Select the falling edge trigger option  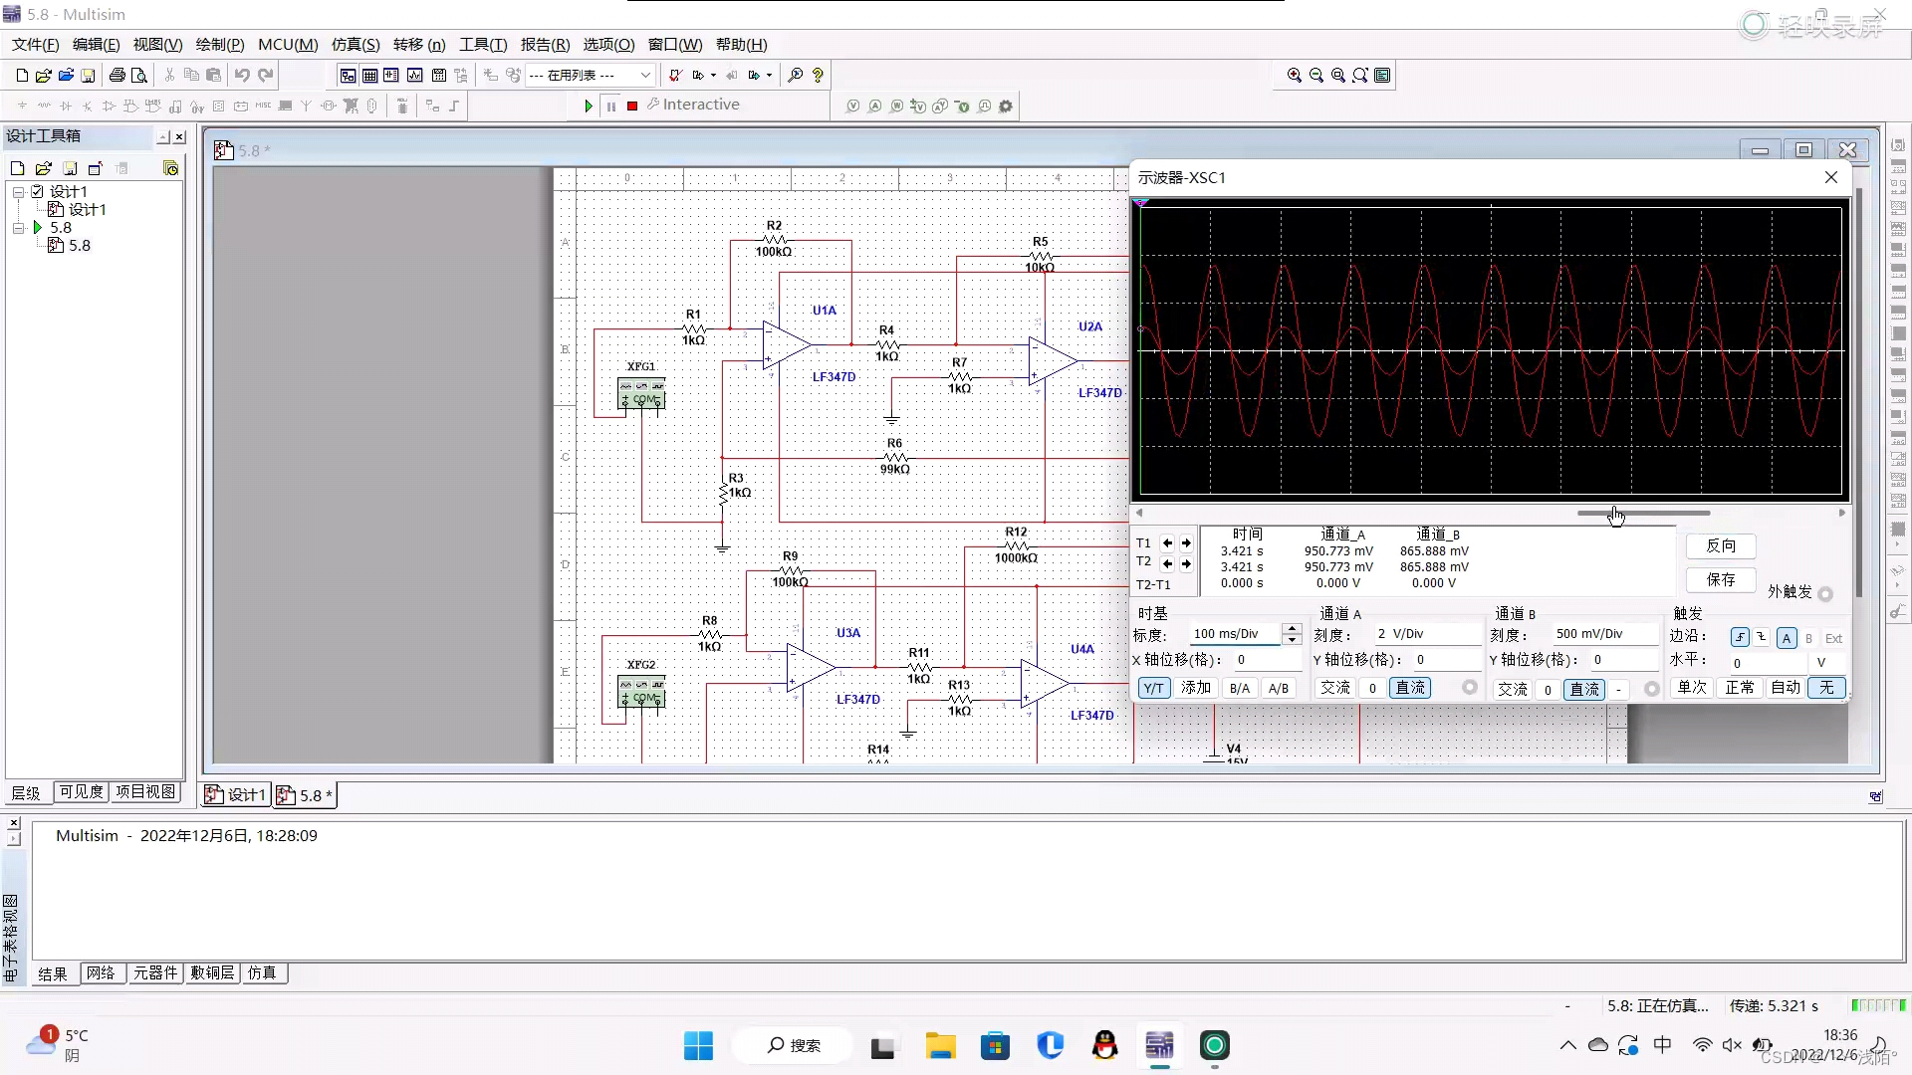click(x=1761, y=637)
